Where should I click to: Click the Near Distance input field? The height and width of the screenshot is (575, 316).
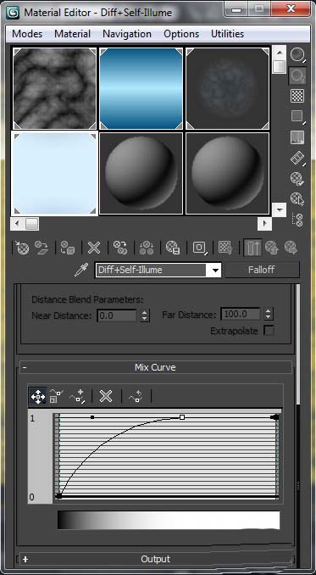tap(117, 315)
